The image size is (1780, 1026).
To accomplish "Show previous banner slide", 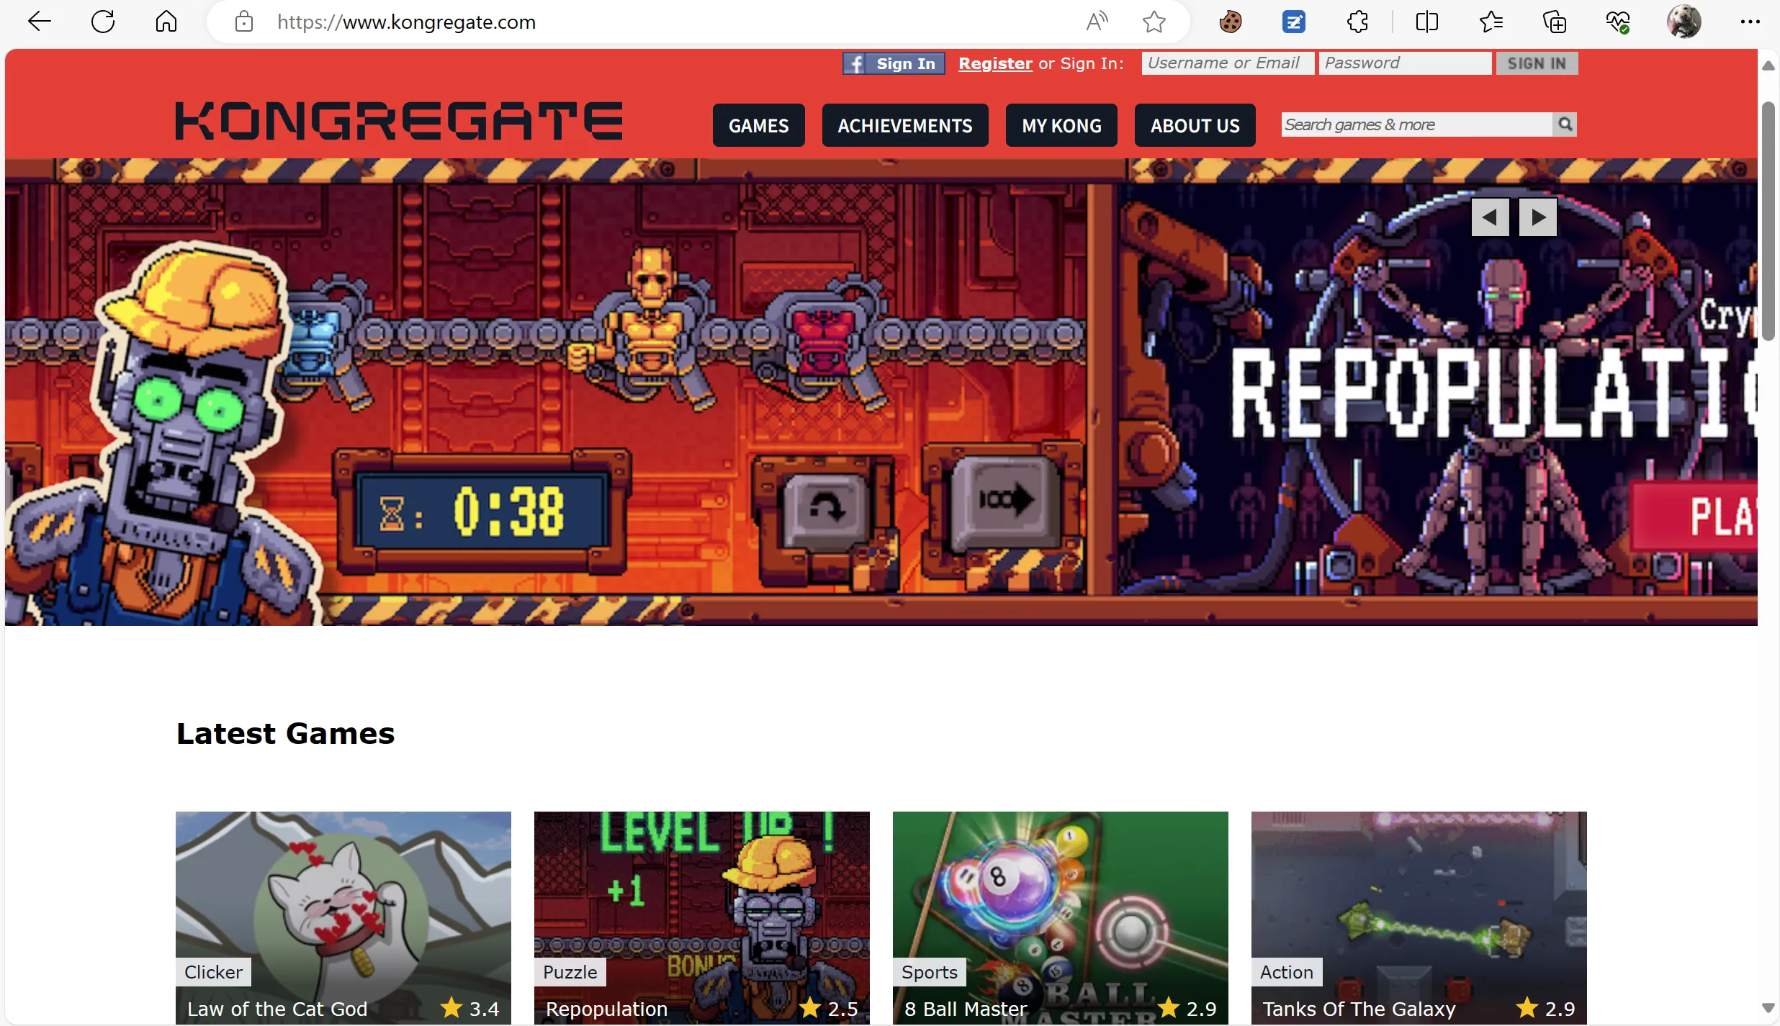I will 1490,217.
